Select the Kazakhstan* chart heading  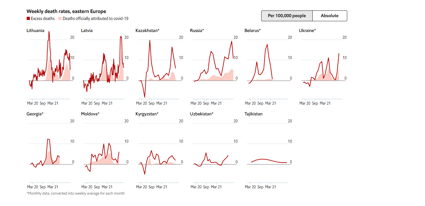(x=147, y=31)
